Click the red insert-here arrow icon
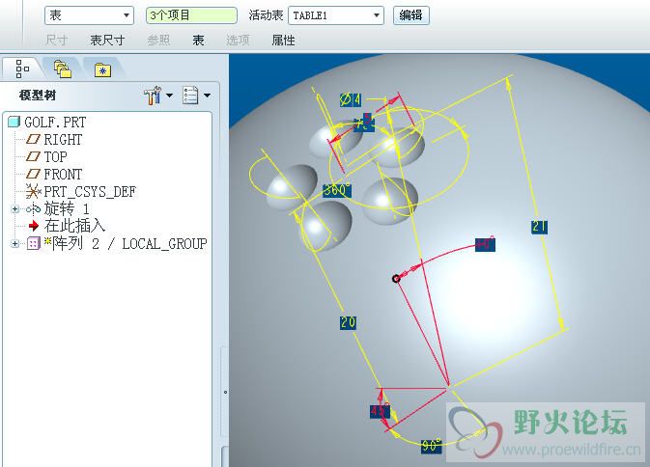The image size is (650, 467). coord(34,226)
